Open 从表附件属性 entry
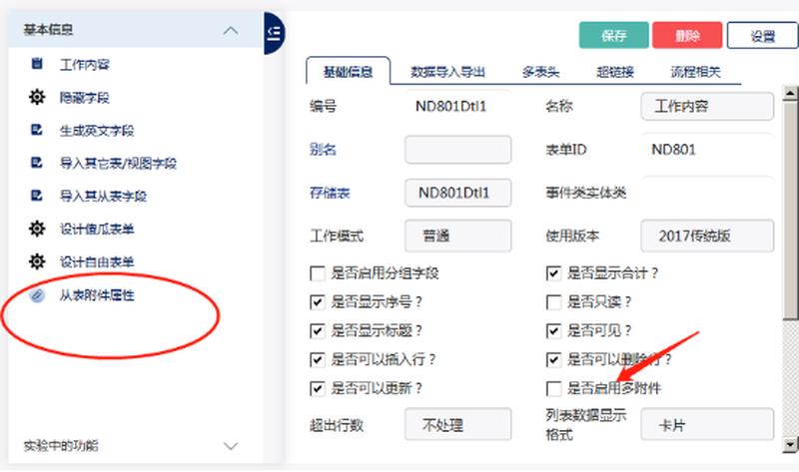The height and width of the screenshot is (472, 799). click(97, 295)
